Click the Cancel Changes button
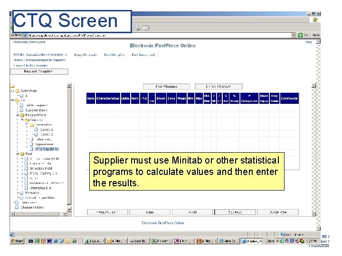The width and height of the screenshot is (342, 256). pos(218,87)
